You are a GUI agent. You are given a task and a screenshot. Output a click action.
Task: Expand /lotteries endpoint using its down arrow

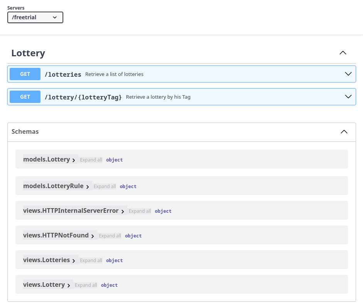pos(348,74)
